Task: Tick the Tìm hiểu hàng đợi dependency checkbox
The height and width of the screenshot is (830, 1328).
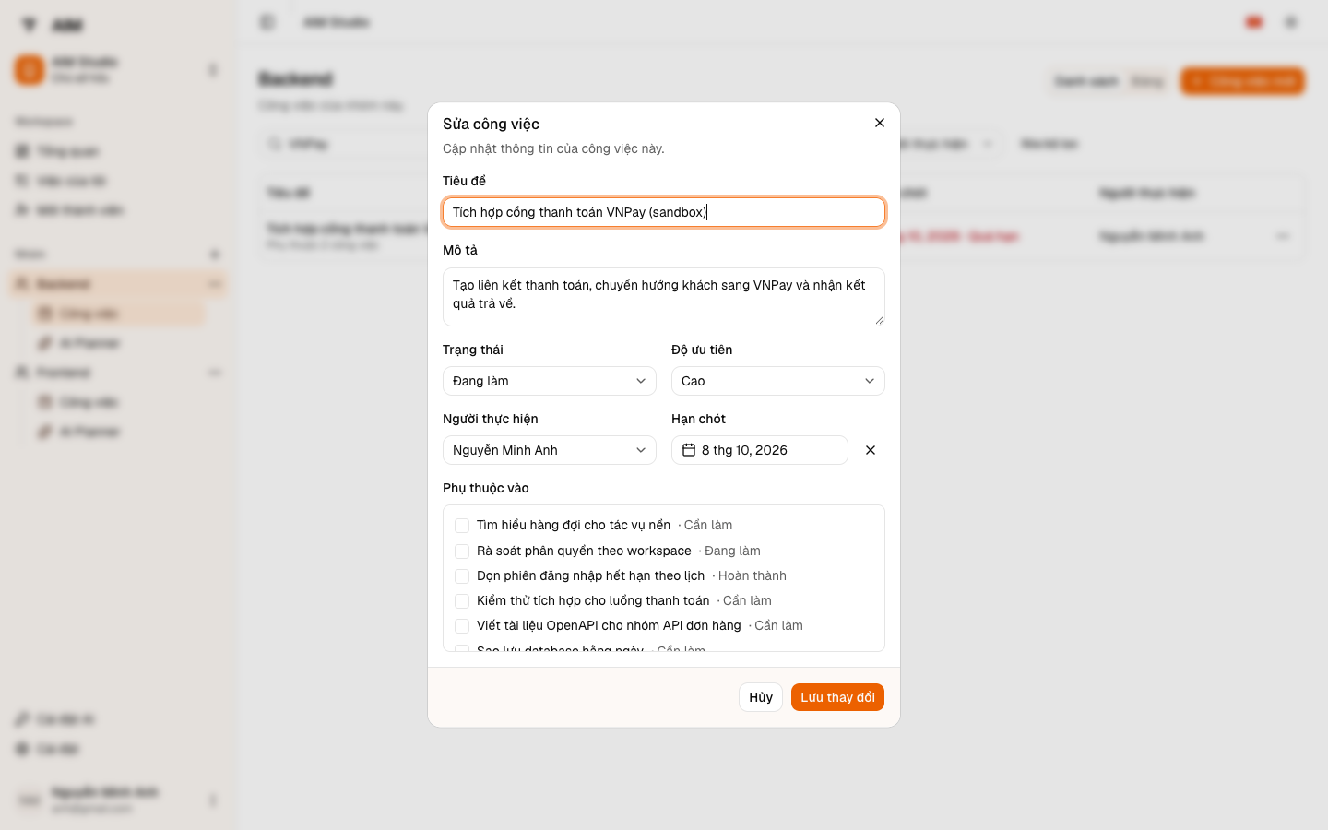Action: [462, 526]
